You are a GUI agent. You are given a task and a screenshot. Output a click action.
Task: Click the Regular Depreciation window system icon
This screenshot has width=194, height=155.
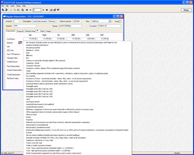(4, 17)
